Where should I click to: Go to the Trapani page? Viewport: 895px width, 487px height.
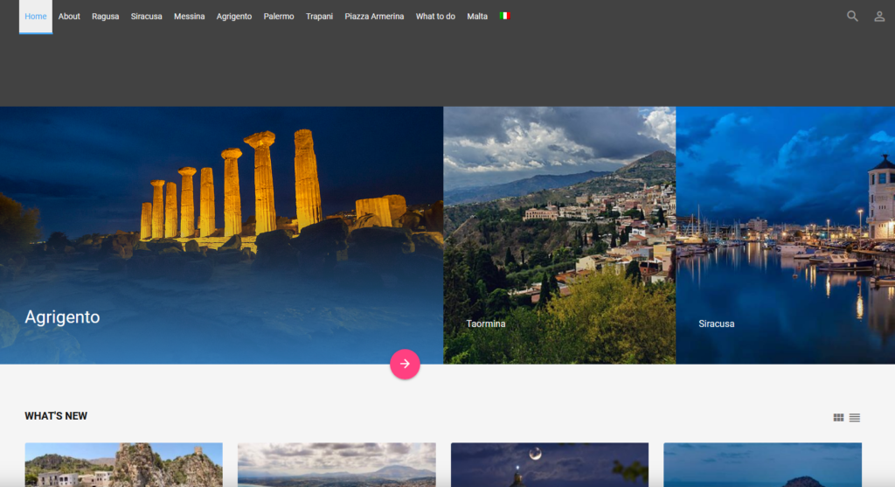[x=319, y=17]
